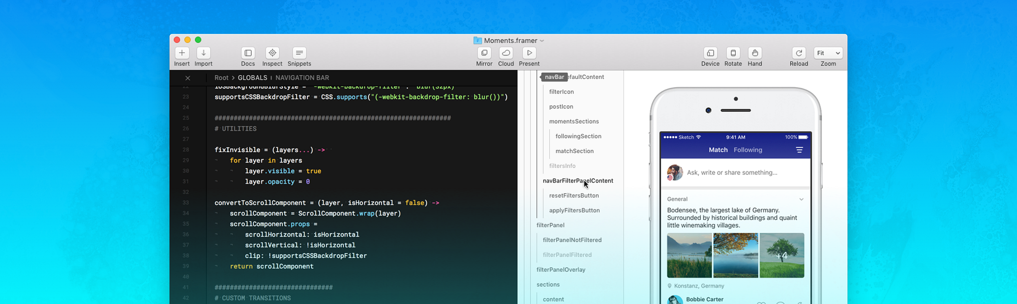Open Bobbie Carter's profile name
The height and width of the screenshot is (304, 1017).
(704, 299)
